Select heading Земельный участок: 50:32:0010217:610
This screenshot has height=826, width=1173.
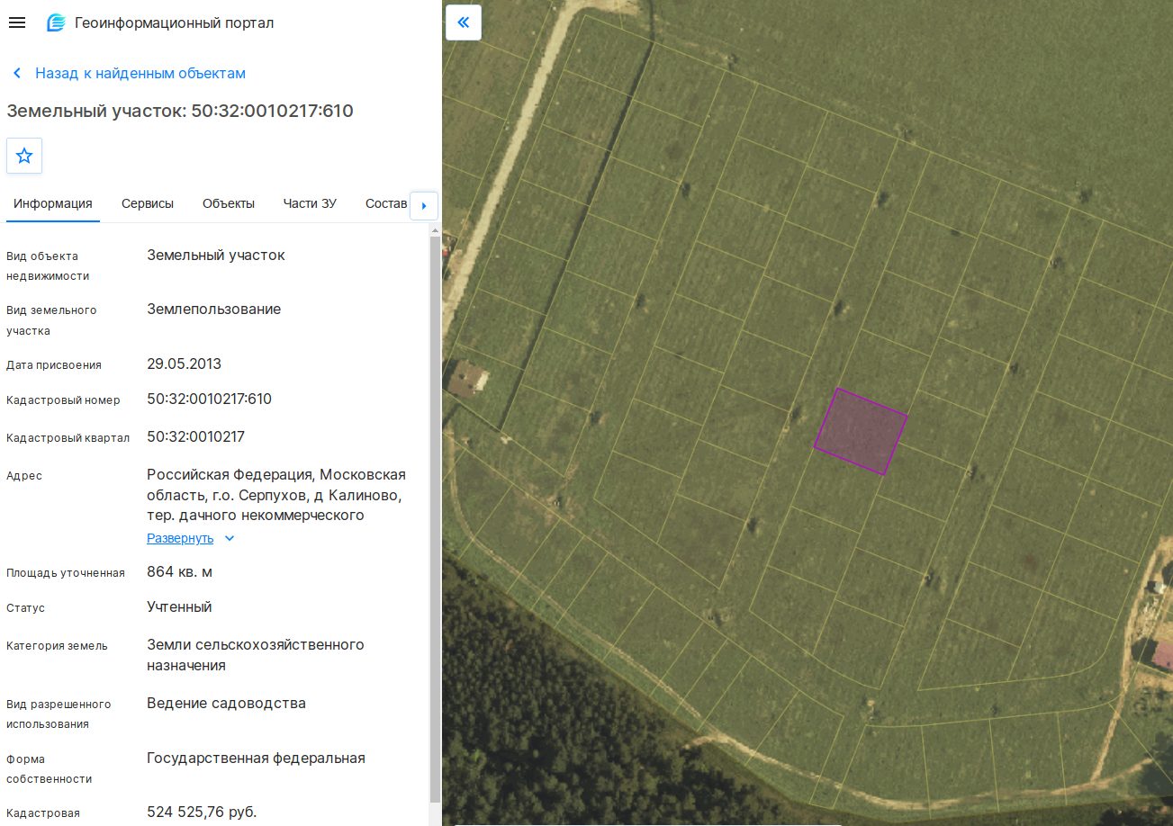coord(180,111)
